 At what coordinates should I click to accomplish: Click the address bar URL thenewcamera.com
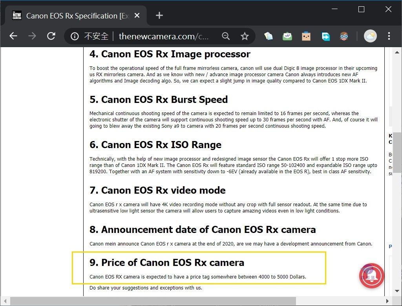click(164, 36)
